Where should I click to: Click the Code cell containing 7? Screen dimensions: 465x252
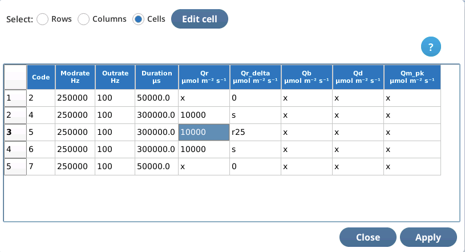tap(41, 167)
